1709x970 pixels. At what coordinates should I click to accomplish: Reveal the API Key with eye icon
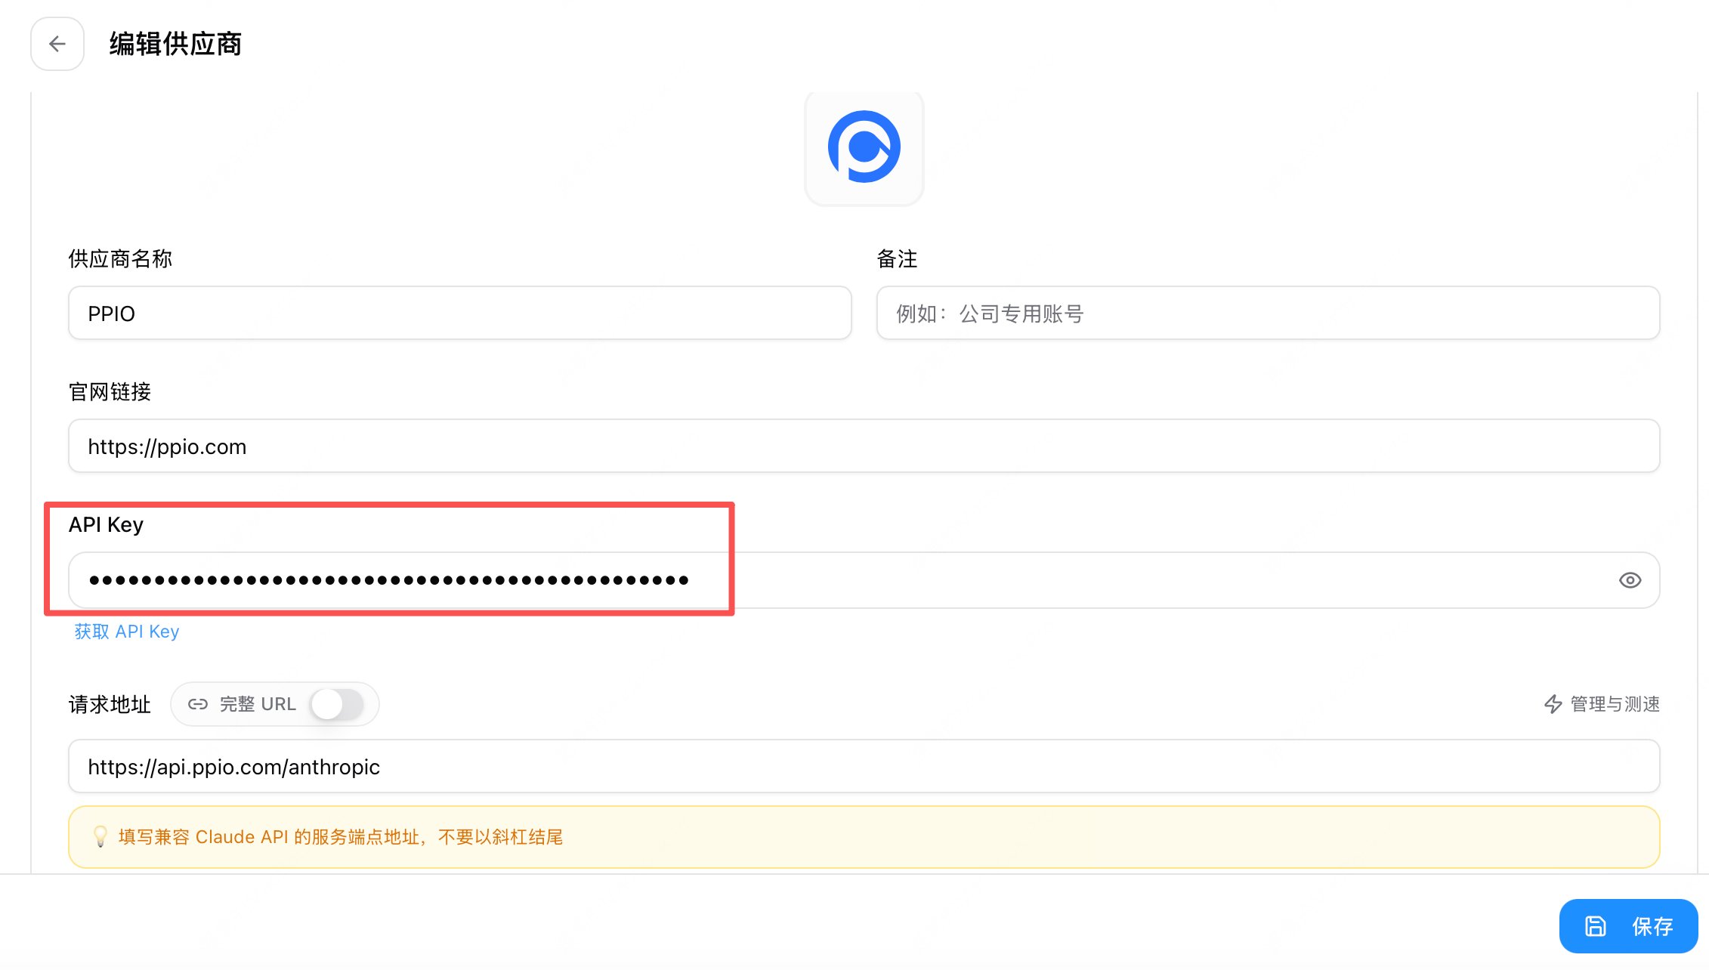coord(1630,580)
